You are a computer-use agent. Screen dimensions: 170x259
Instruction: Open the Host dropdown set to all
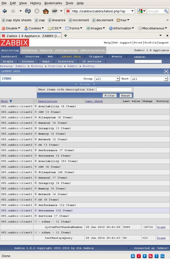149,79
